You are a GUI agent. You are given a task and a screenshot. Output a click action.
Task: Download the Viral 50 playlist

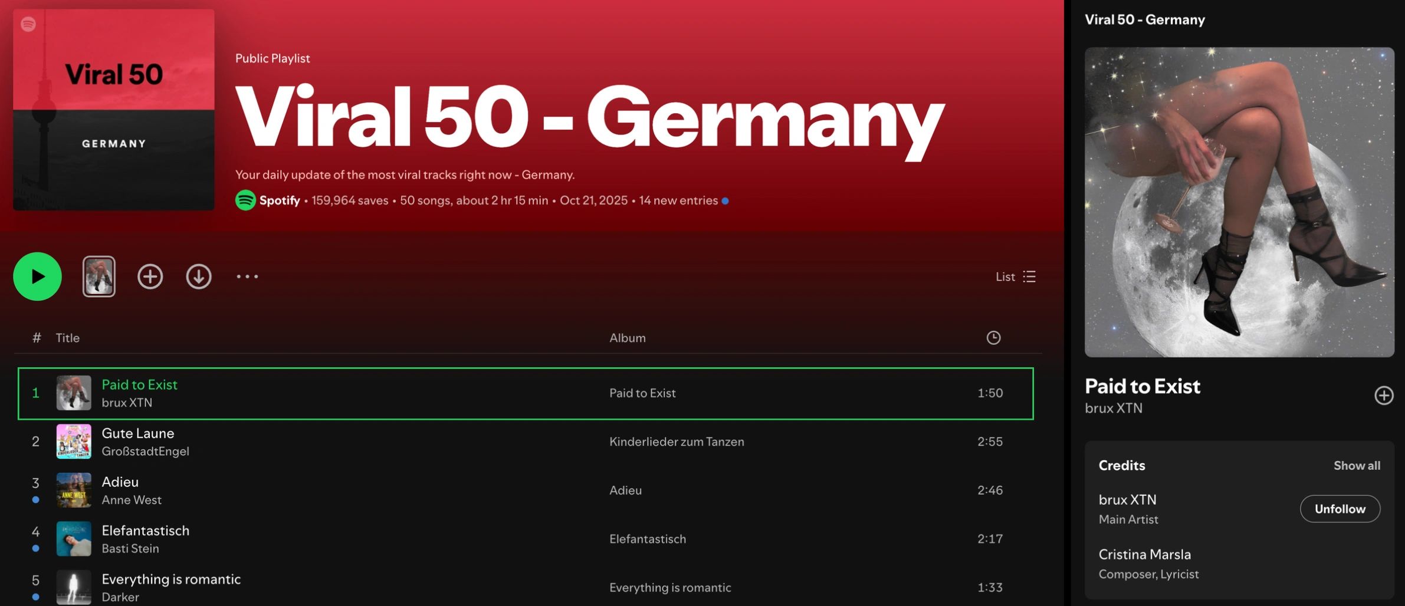click(x=199, y=276)
